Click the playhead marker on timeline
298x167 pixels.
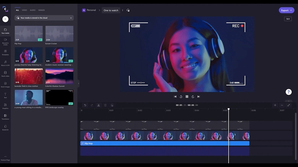229,109
